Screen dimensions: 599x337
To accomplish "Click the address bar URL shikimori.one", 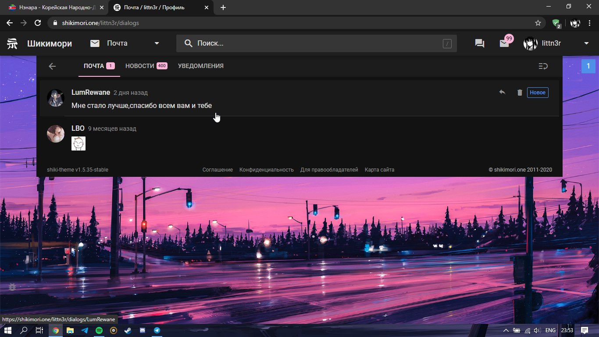I will point(100,23).
